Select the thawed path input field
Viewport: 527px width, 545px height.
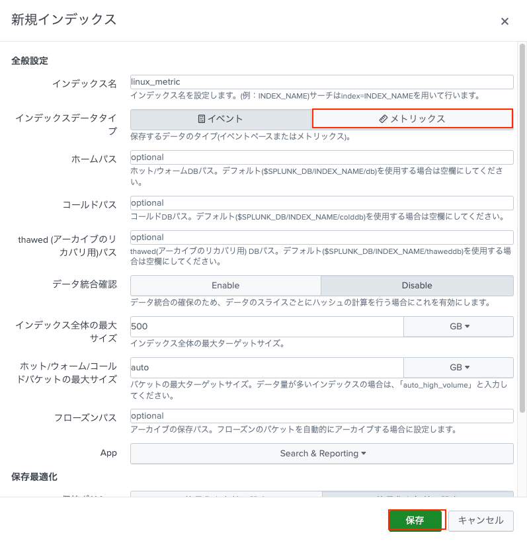click(321, 237)
